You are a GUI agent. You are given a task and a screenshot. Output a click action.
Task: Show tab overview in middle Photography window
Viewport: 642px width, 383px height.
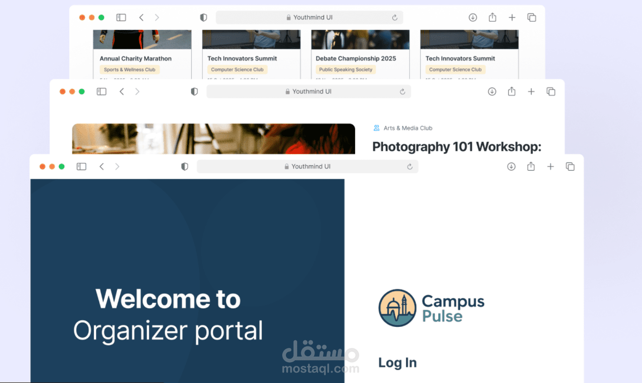click(x=551, y=91)
